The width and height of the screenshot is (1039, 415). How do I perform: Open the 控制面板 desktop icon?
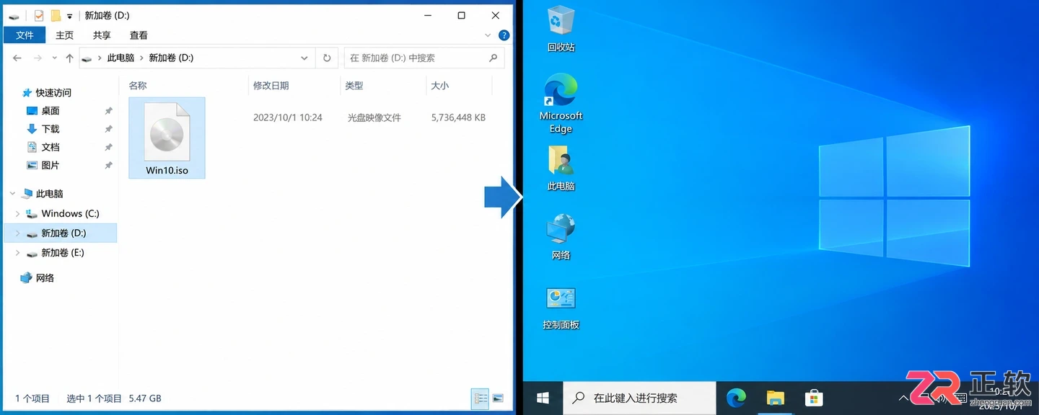561,308
